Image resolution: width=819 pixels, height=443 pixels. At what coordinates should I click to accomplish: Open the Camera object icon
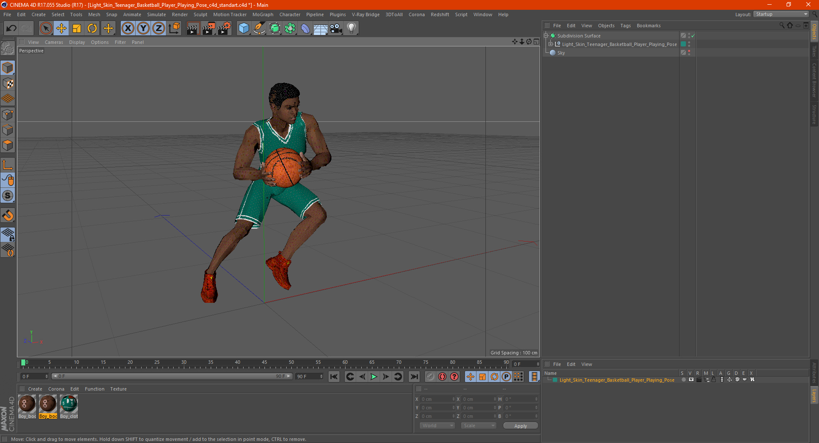point(336,29)
